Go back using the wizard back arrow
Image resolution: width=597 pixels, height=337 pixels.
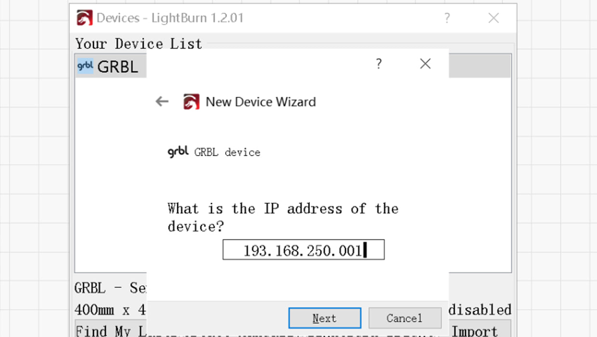(162, 102)
